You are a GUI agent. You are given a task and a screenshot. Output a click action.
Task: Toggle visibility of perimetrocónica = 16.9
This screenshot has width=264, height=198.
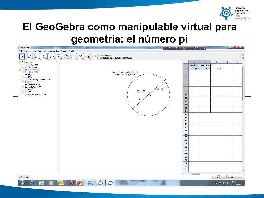tap(23, 95)
